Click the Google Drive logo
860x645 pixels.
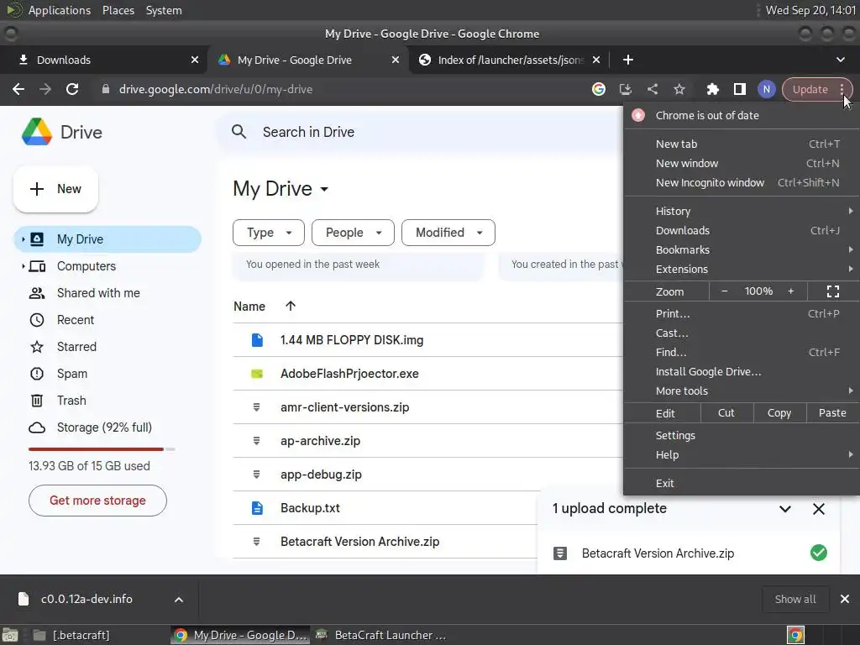[37, 132]
